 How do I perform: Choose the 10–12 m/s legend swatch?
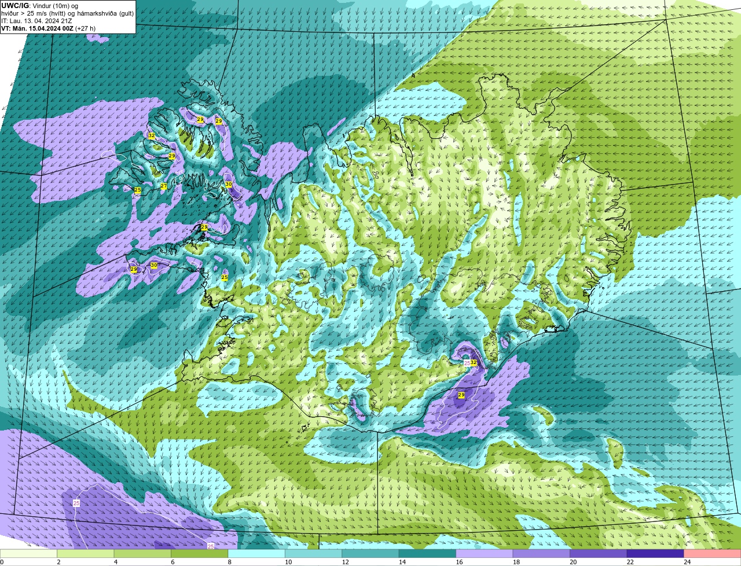[x=314, y=553]
